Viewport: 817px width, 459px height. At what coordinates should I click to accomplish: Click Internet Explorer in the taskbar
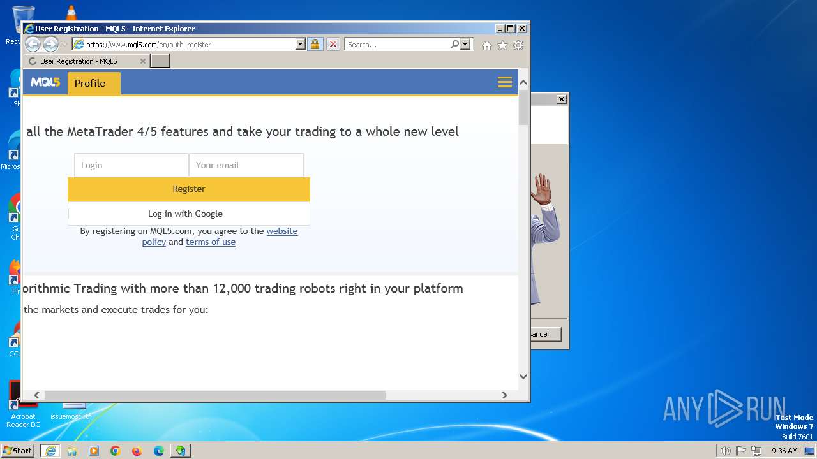[50, 451]
